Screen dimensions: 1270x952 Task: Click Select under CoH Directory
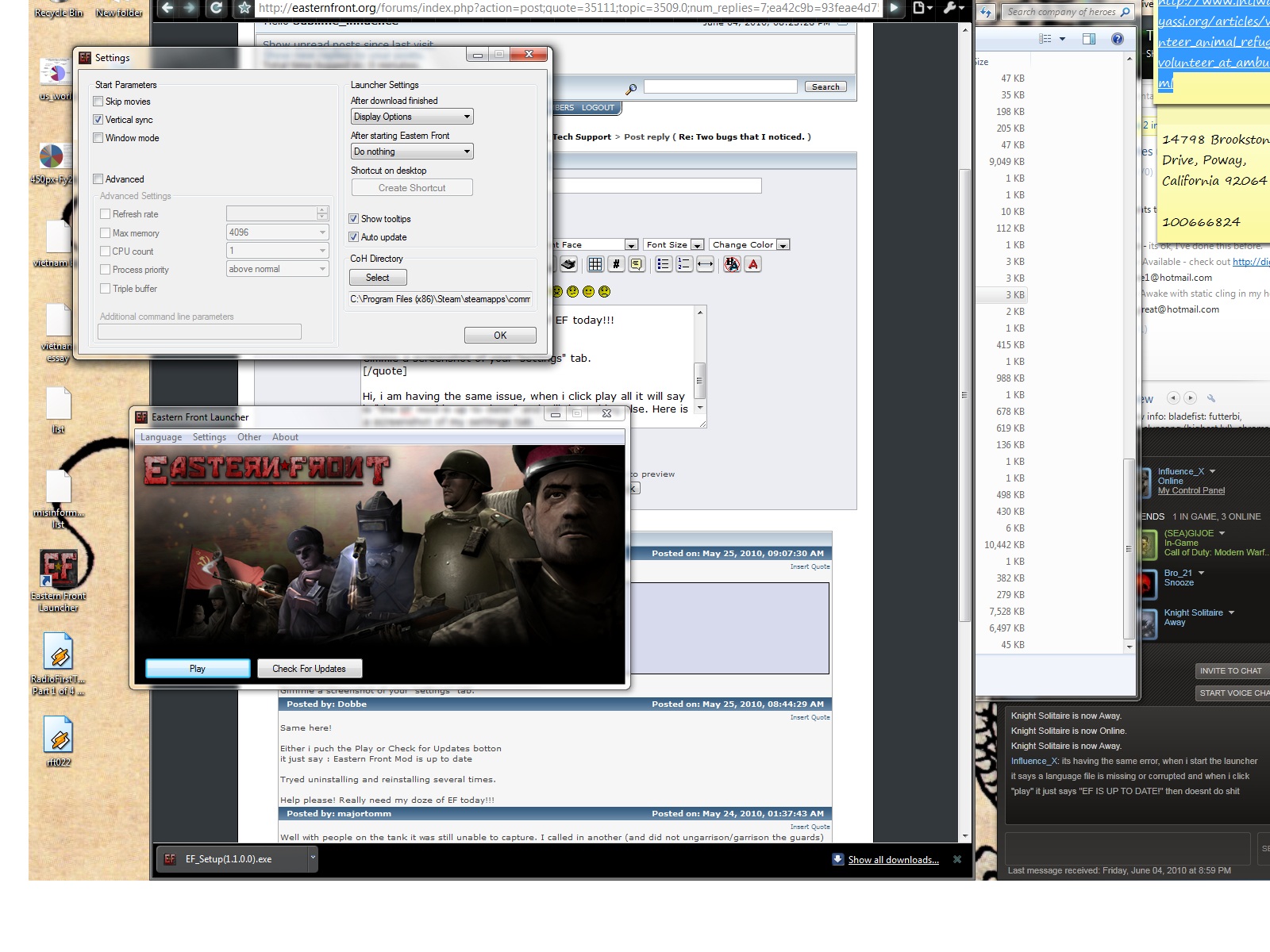378,278
